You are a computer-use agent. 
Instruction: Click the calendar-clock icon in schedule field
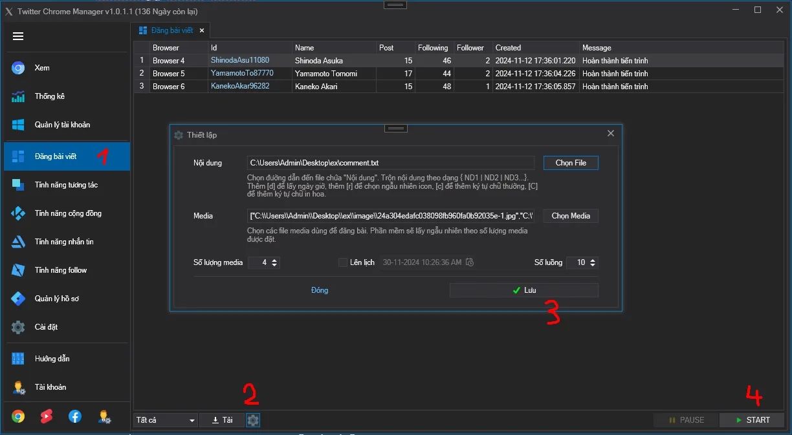(x=470, y=262)
